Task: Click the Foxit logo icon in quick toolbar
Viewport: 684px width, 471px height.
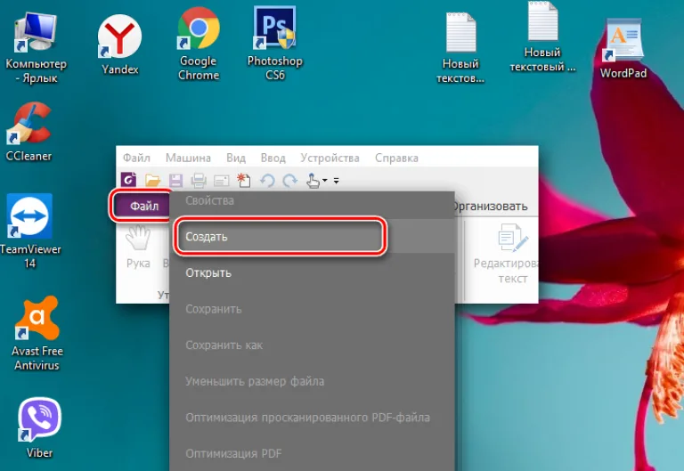Action: [128, 179]
